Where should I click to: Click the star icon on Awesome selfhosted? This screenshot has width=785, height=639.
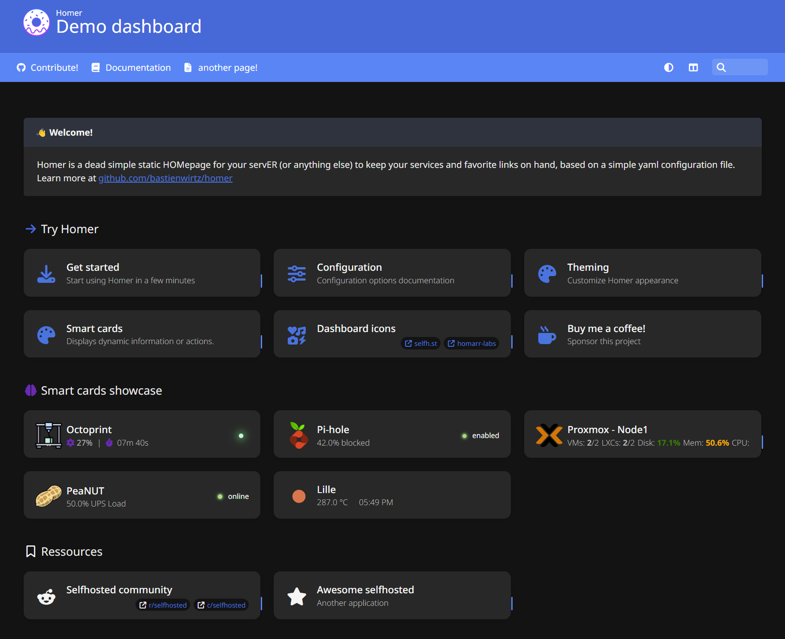click(297, 595)
